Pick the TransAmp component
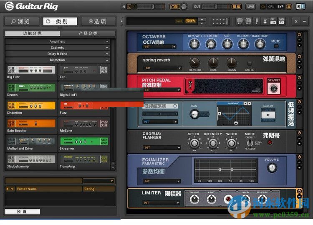 (84, 161)
